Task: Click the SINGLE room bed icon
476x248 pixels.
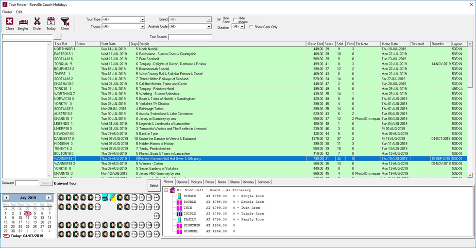Action: coord(179,196)
